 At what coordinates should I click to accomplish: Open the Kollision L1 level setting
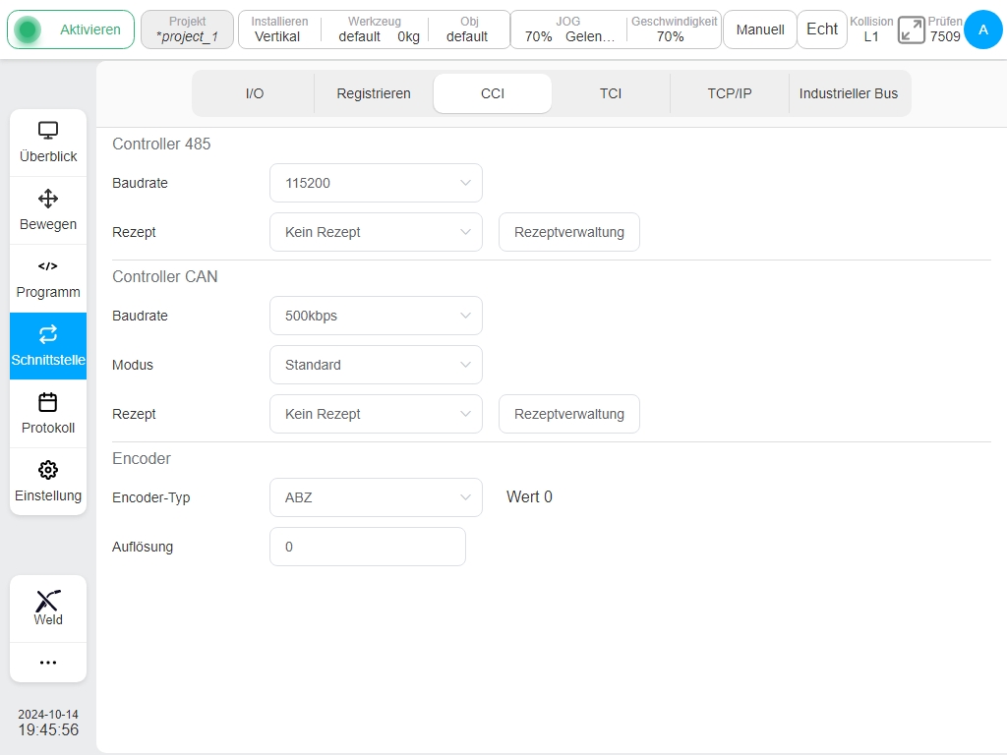(x=871, y=29)
